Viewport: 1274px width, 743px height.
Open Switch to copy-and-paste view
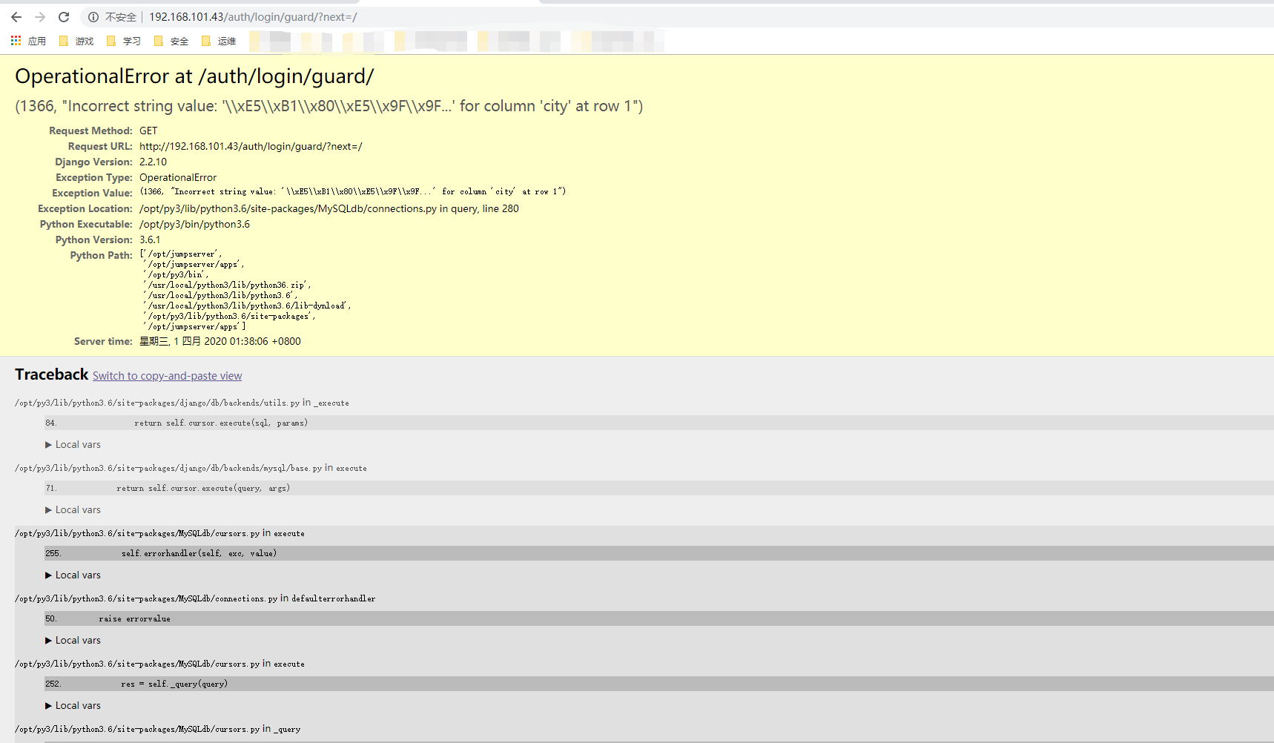[x=167, y=376]
